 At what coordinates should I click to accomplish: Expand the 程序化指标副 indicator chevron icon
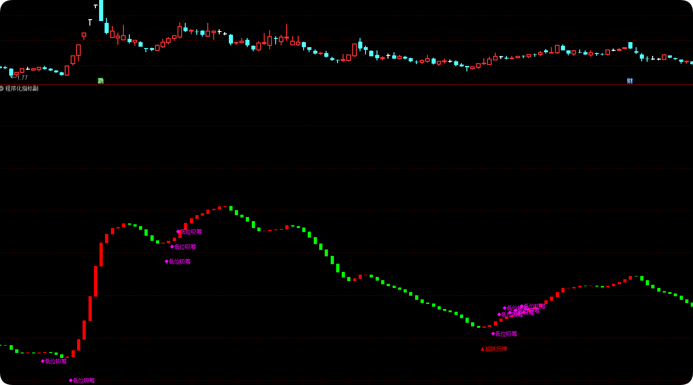click(x=2, y=88)
